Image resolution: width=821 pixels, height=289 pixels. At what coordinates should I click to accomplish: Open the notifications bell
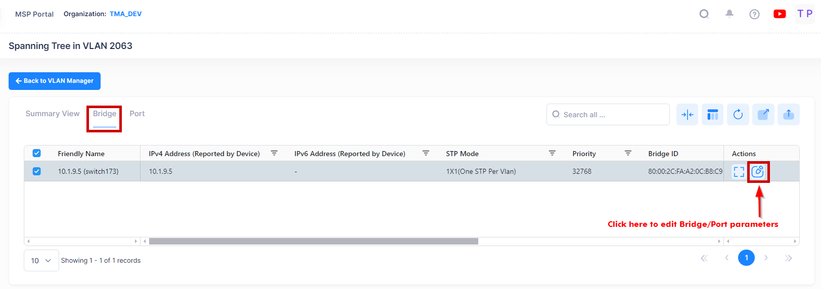pos(729,14)
